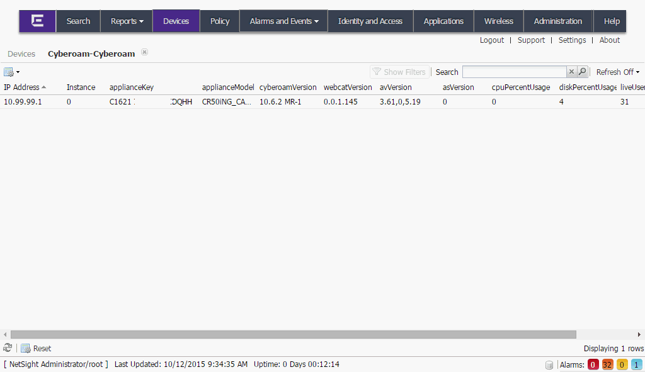Click the Reset button
645x372 pixels.
tap(36, 348)
